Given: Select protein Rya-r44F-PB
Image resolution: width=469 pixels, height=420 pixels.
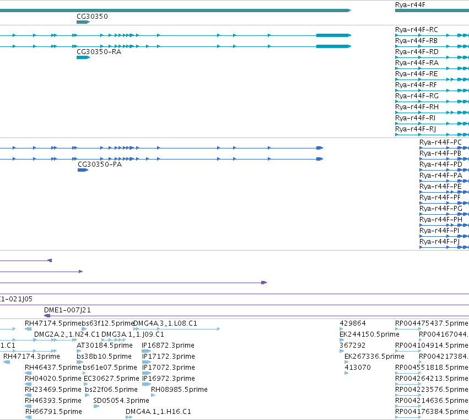Looking at the screenshot, I should click(440, 153).
